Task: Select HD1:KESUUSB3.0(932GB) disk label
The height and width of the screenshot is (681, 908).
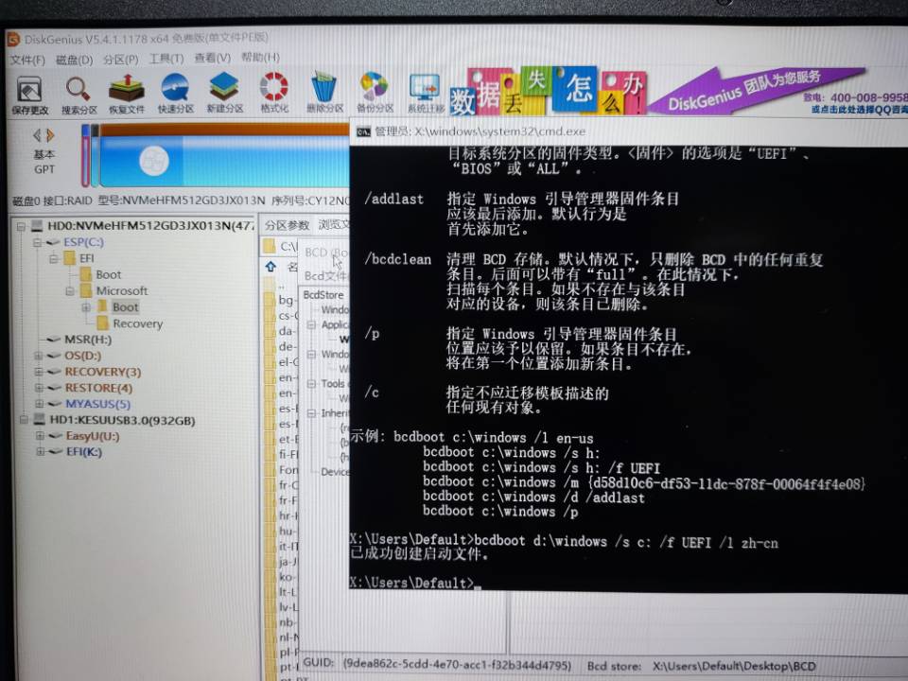Action: tap(122, 420)
